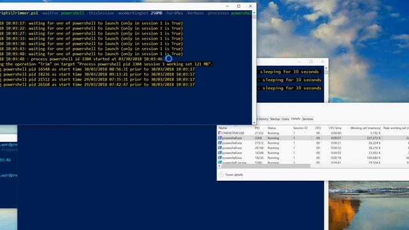The image size is (409, 230).
Task: Click 'process powershell id 3304 started' line
Action: [x=81, y=59]
